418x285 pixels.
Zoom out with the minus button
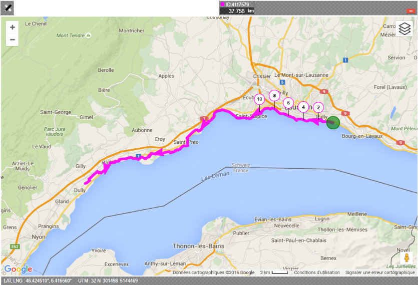coord(12,40)
